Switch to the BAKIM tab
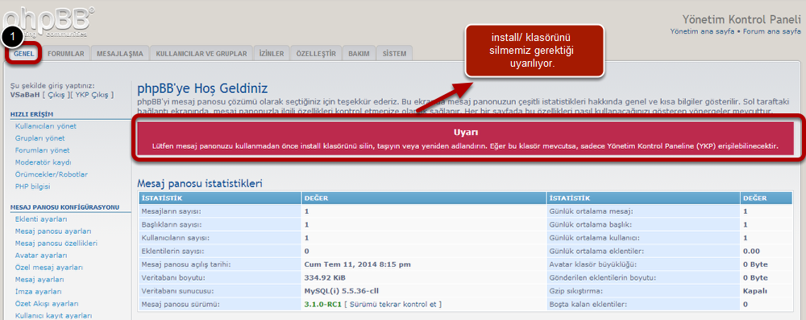The height and width of the screenshot is (320, 806). click(359, 53)
